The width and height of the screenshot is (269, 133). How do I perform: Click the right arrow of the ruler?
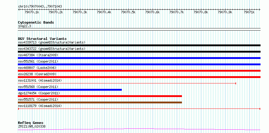[260, 9]
